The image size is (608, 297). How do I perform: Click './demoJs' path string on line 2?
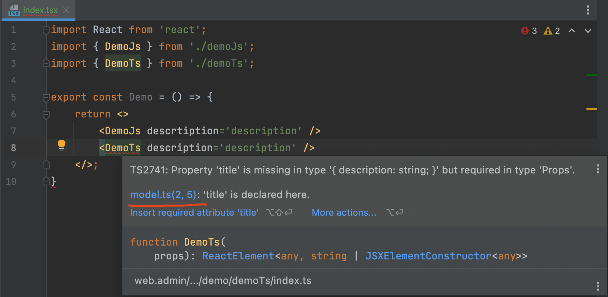click(x=219, y=47)
